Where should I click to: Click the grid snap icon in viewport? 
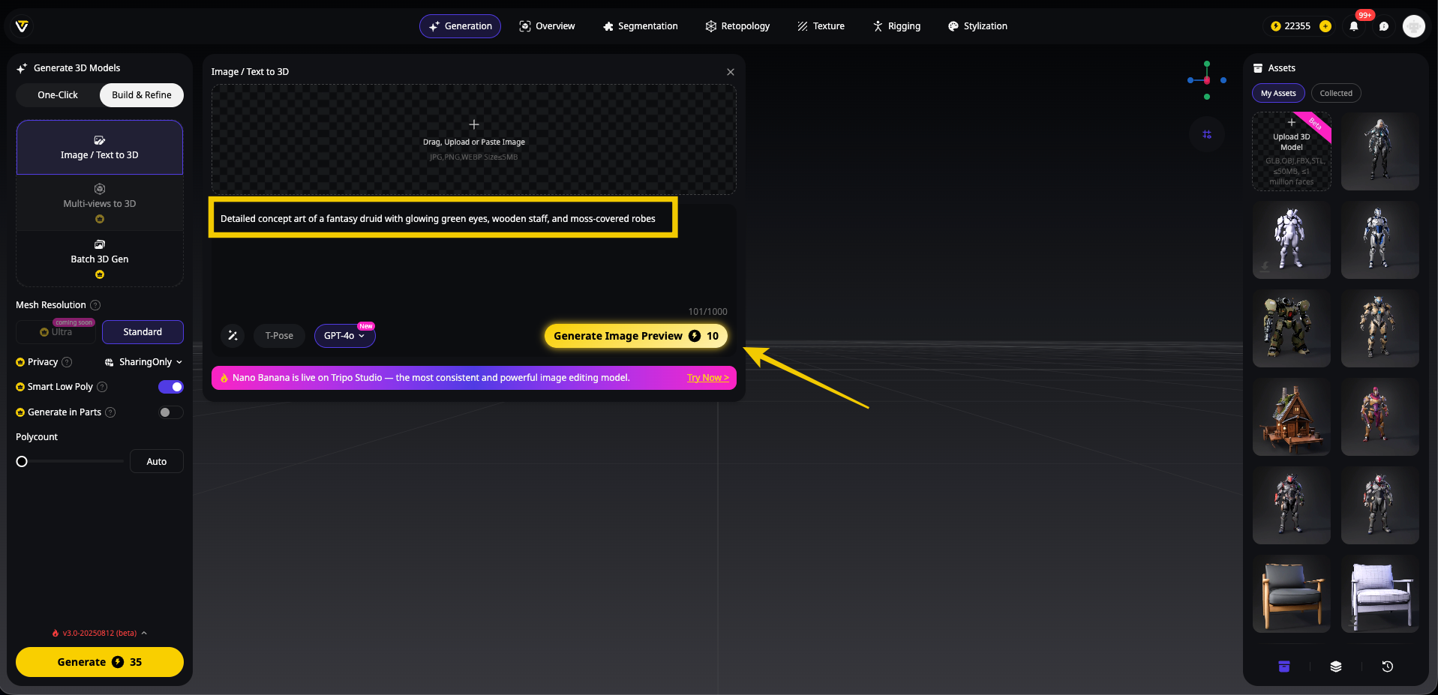[x=1207, y=135]
